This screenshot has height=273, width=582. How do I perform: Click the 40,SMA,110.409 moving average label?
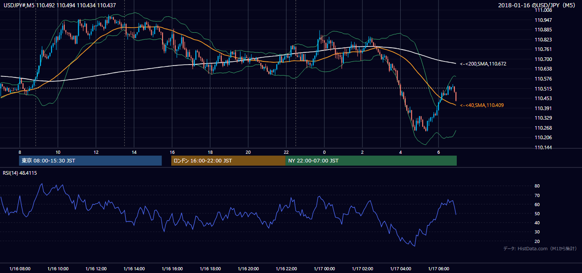point(482,105)
